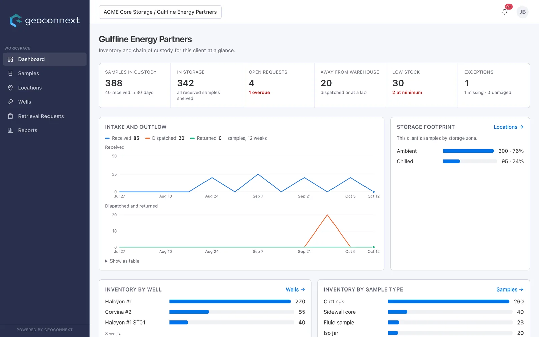Go to the Reports section
This screenshot has width=539, height=337.
coord(45,130)
